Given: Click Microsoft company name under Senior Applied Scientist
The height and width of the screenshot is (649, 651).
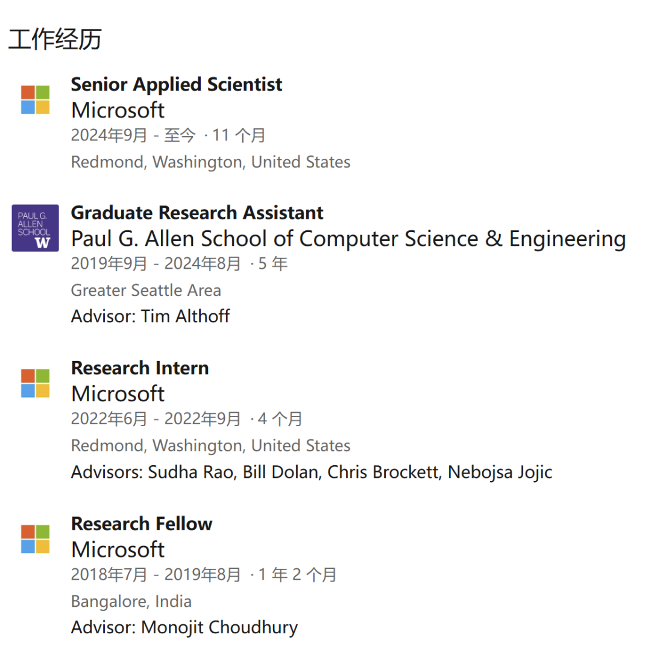Looking at the screenshot, I should point(118,110).
